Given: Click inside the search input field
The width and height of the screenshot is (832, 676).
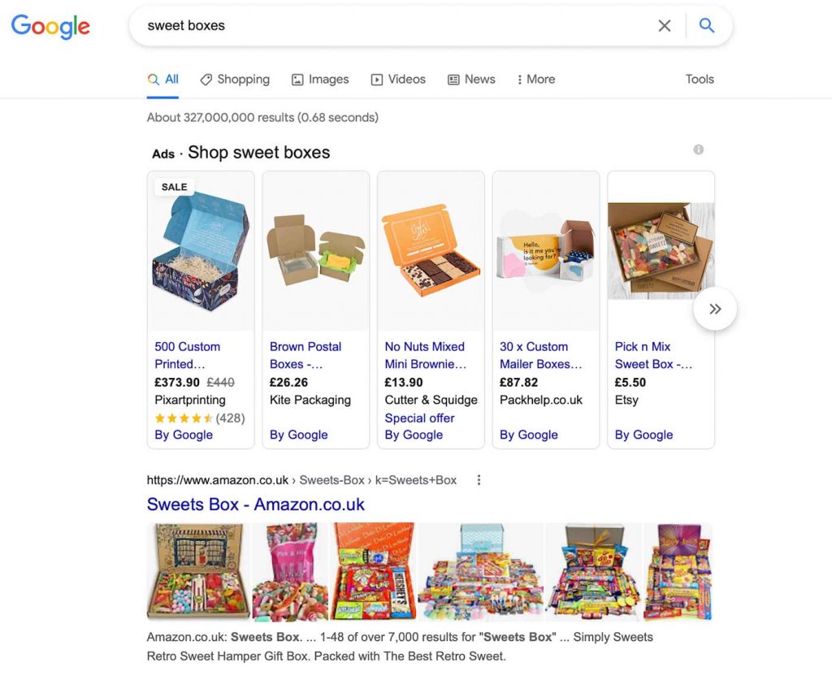Looking at the screenshot, I should tap(366, 25).
